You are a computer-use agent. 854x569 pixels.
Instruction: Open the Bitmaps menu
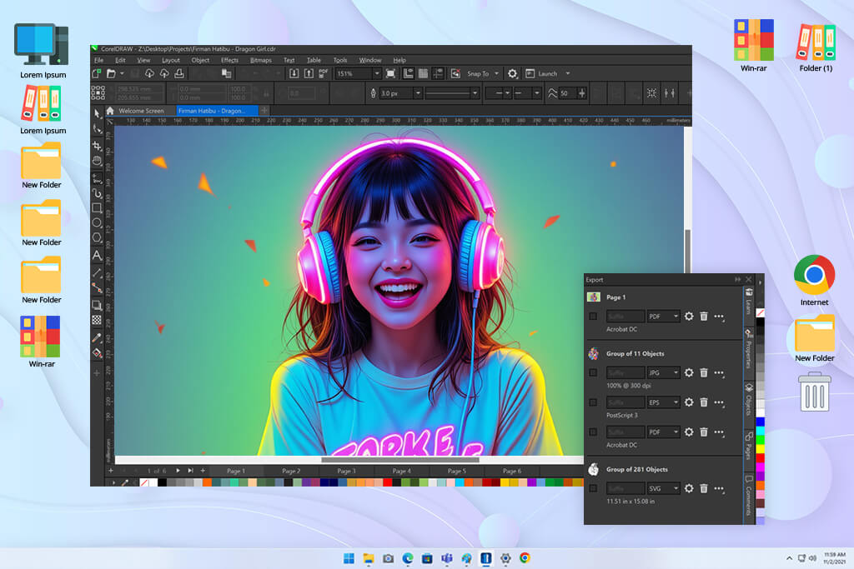[x=260, y=60]
